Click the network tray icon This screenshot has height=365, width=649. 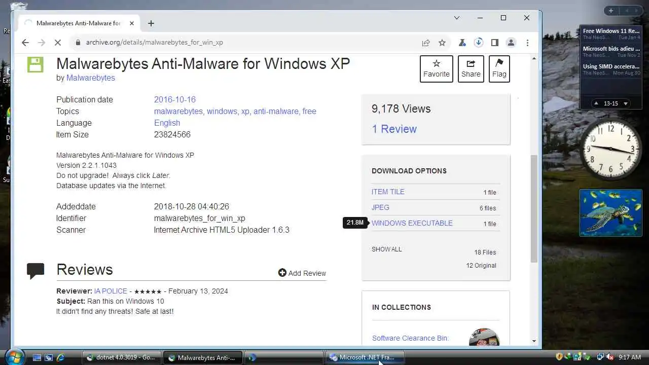click(600, 357)
